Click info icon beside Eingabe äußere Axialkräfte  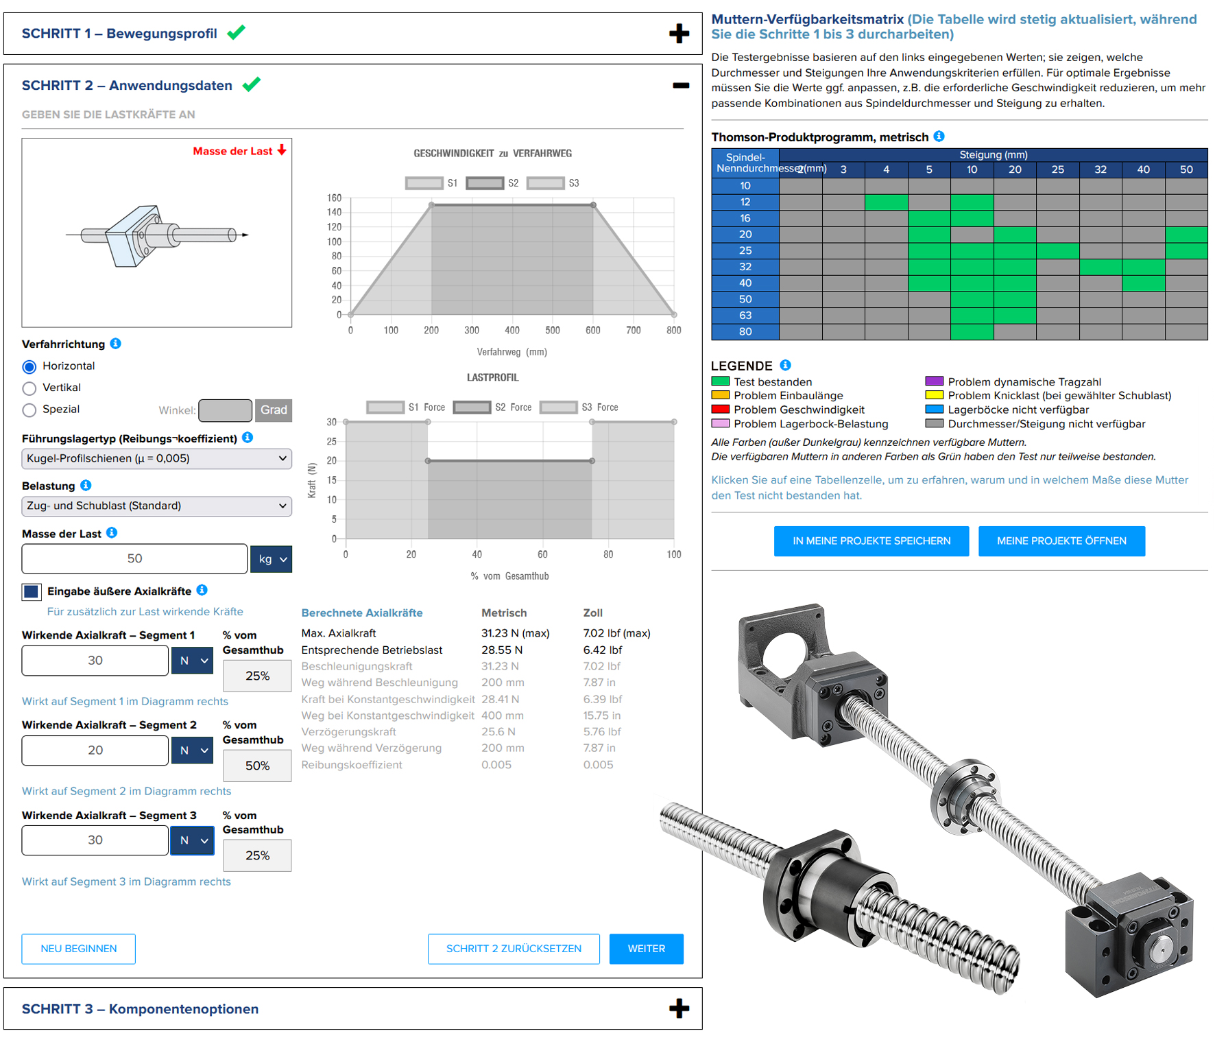coord(202,590)
